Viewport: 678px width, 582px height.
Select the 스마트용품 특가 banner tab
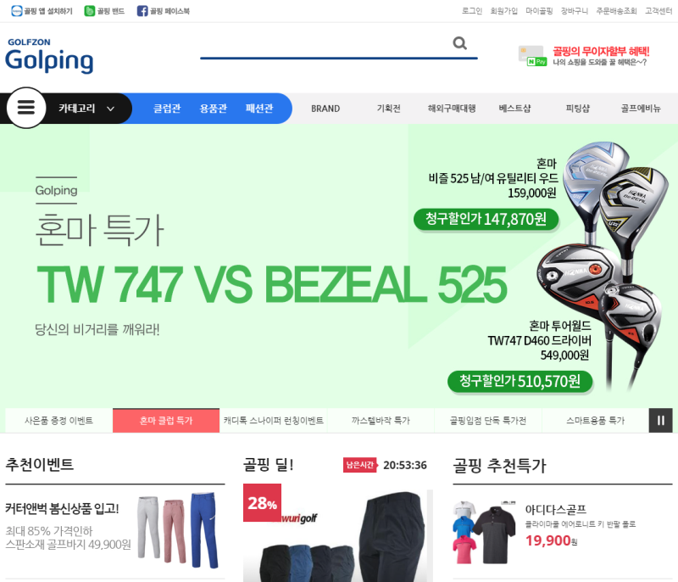(596, 420)
